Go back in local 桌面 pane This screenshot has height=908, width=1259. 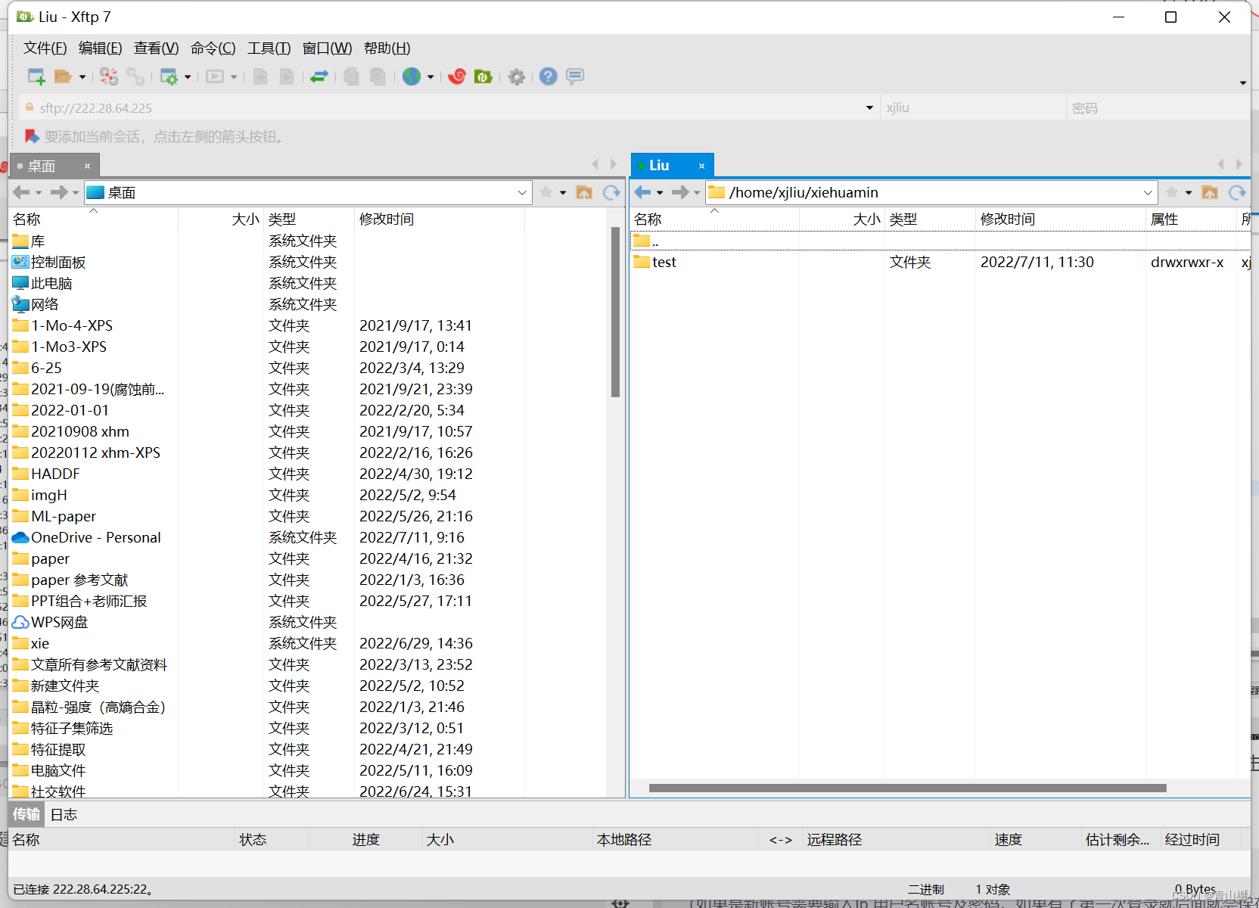[x=22, y=192]
